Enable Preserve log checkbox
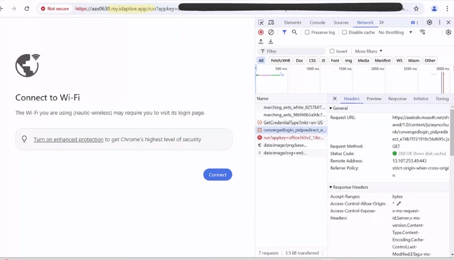Screen dimensions: 454x260 click(307, 32)
